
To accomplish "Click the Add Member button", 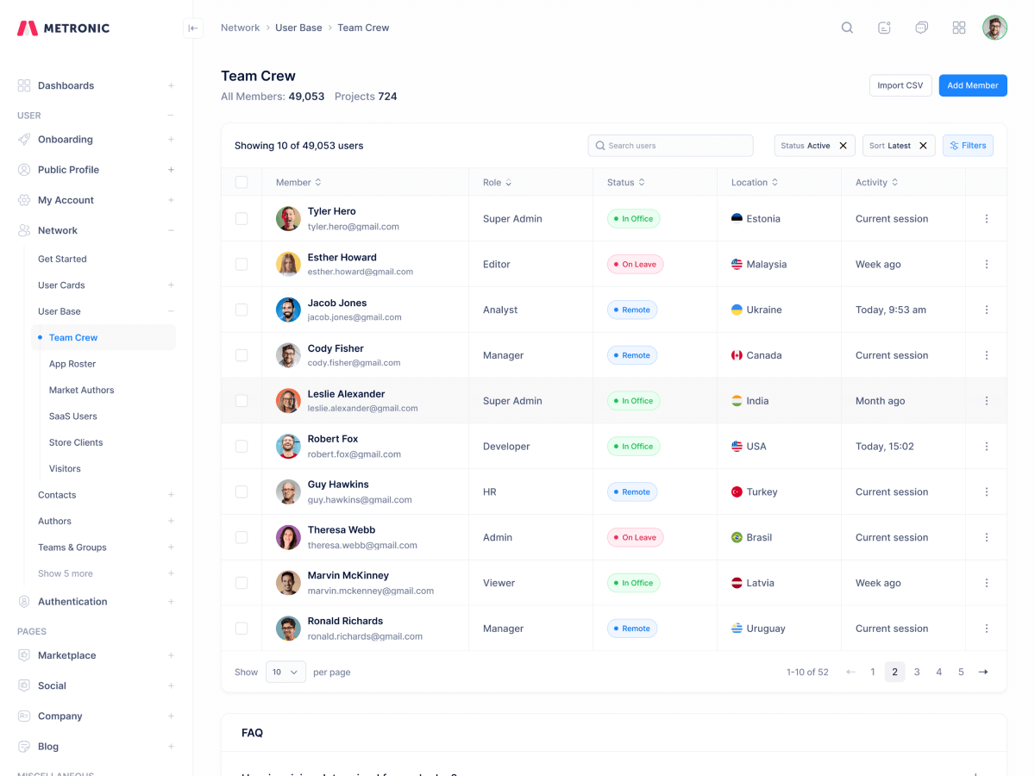I will pos(972,85).
